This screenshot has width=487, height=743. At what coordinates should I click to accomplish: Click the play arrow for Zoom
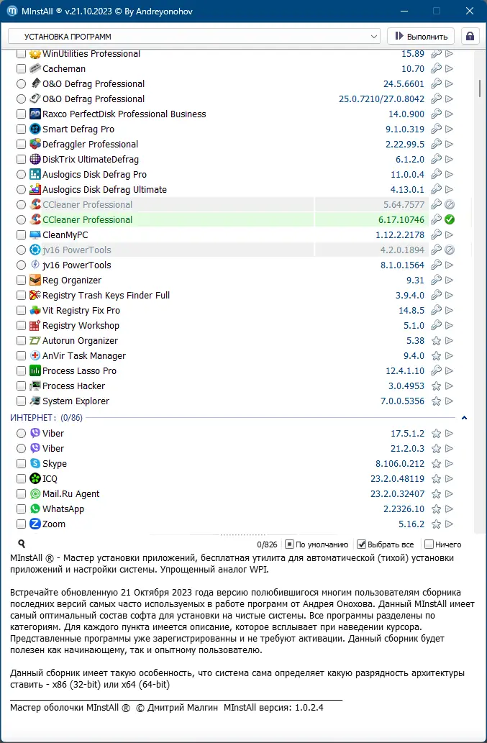[450, 524]
